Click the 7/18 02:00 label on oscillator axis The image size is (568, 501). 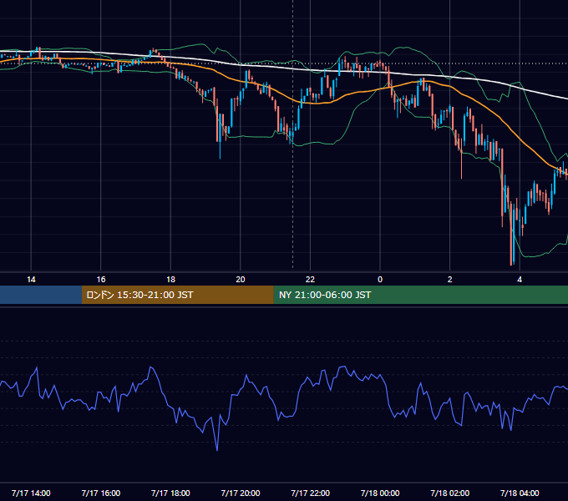click(450, 493)
